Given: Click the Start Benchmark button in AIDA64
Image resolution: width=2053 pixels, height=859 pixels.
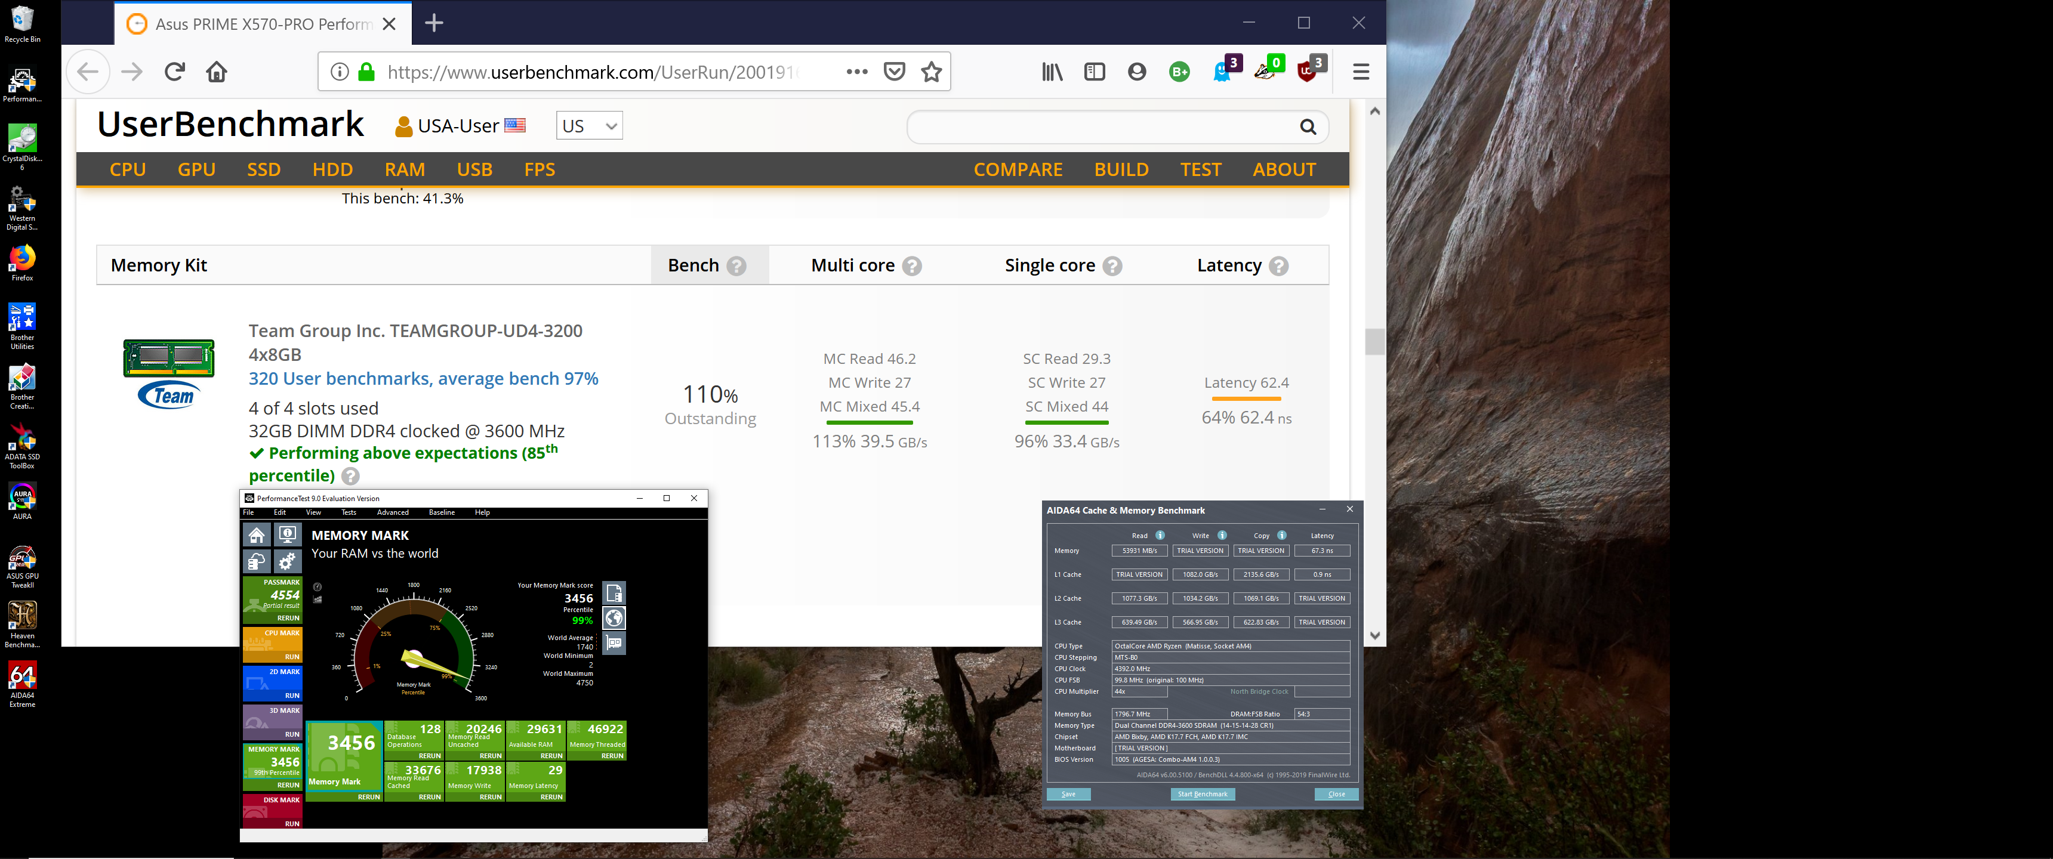Looking at the screenshot, I should coord(1202,793).
